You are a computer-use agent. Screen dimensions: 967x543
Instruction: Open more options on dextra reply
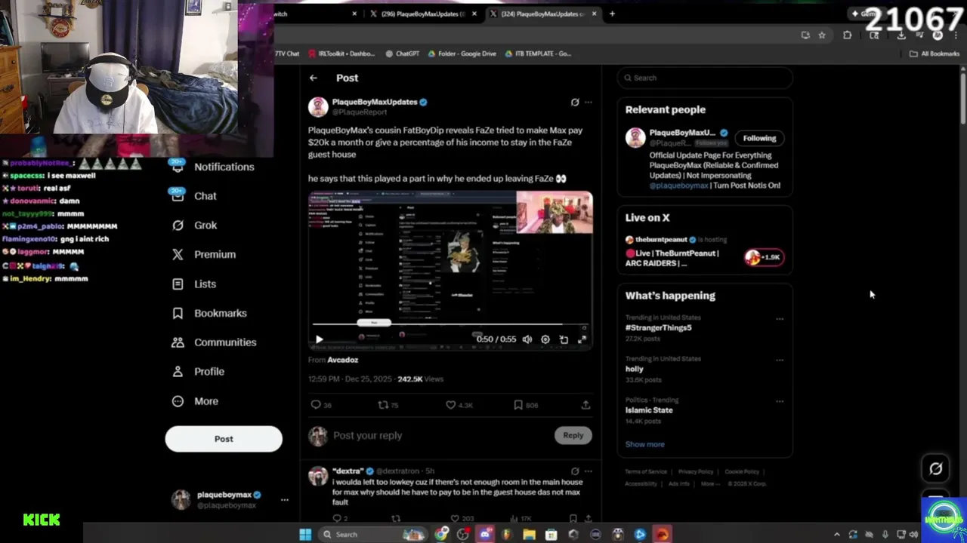tap(589, 471)
